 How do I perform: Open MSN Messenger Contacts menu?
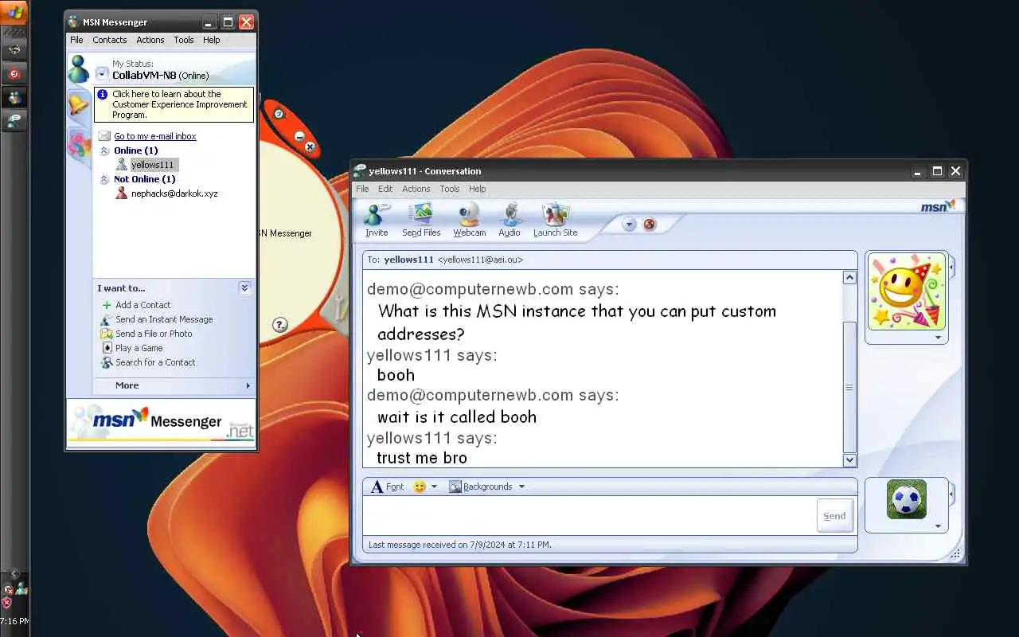pyautogui.click(x=109, y=40)
